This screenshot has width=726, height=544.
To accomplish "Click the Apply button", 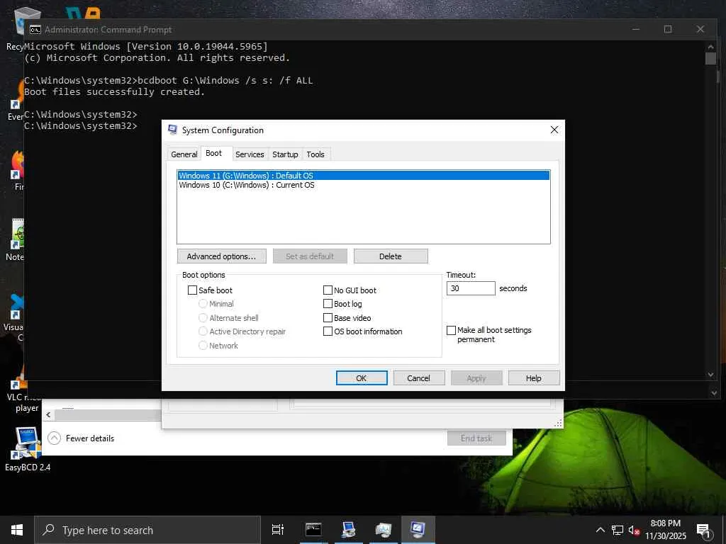I will (x=476, y=378).
